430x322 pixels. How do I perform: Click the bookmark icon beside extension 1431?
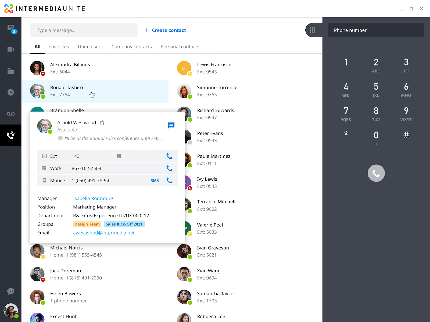tap(119, 156)
